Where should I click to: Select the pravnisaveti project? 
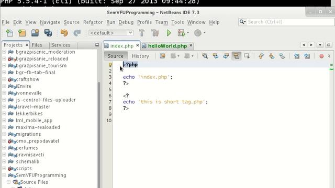click(30, 155)
